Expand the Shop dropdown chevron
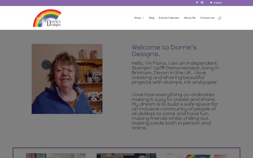 pos(143,18)
